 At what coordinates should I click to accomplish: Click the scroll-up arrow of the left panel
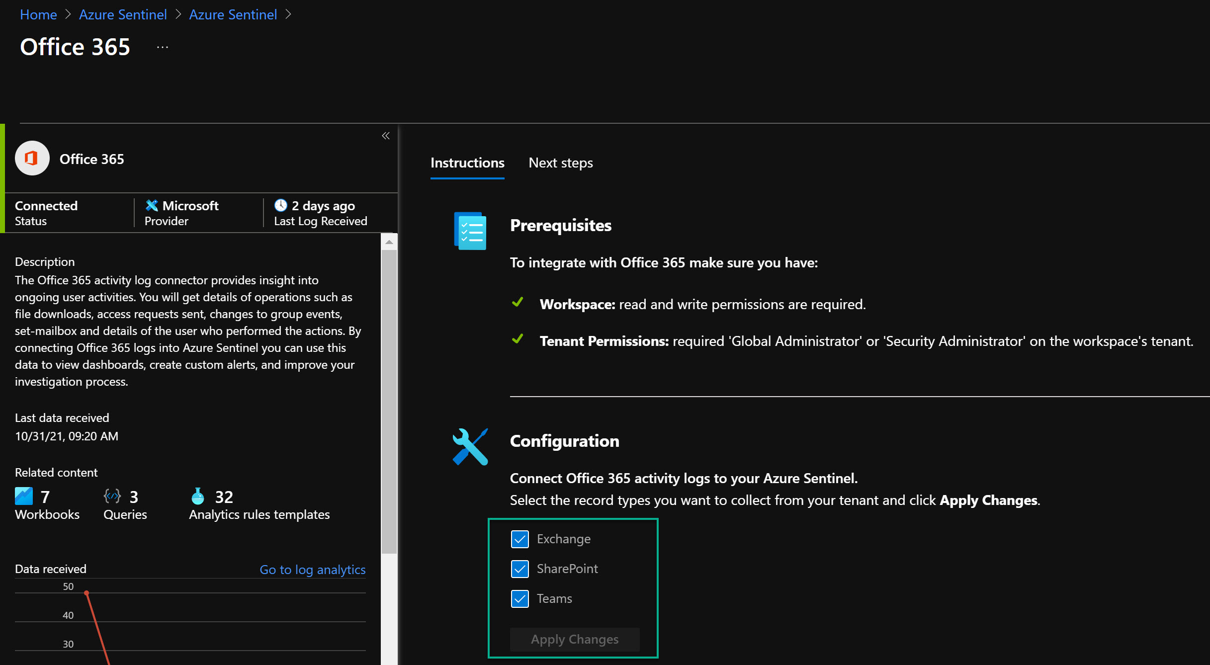389,242
